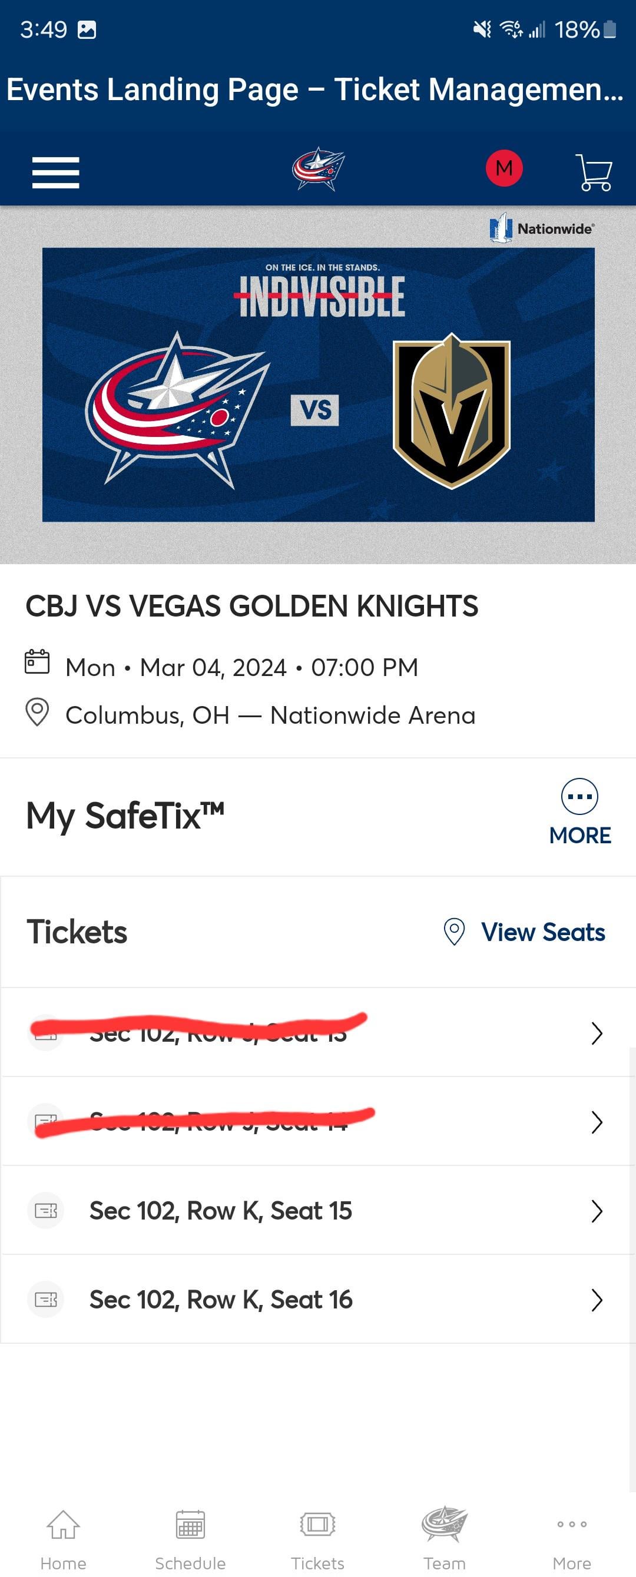Expand the Row K, Seat 16 ticket chevron

pyautogui.click(x=597, y=1300)
